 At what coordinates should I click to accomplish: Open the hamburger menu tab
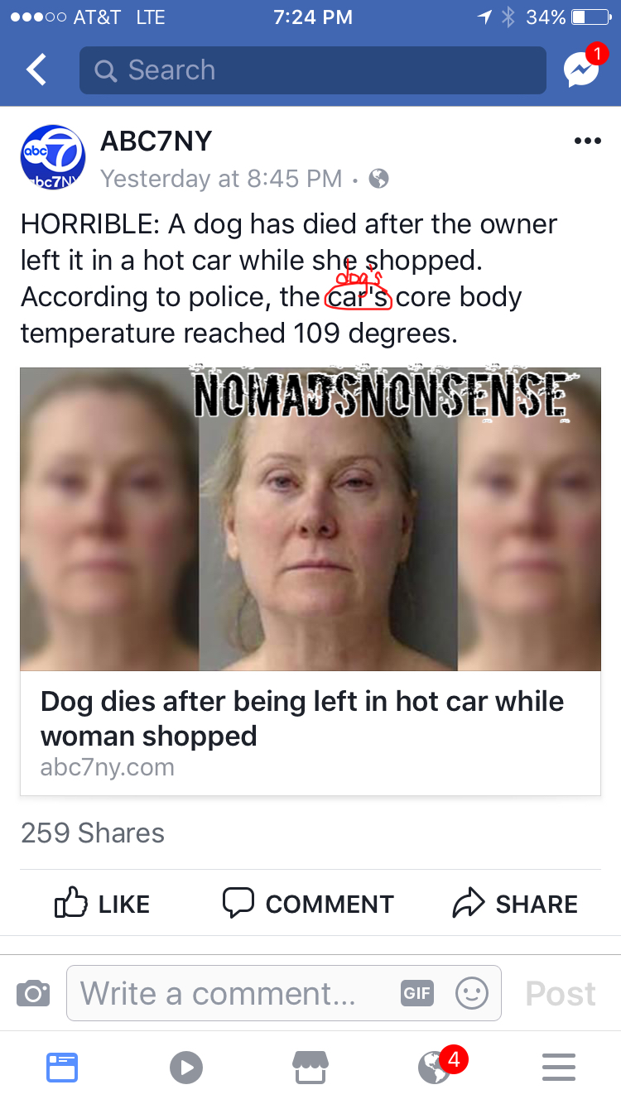[x=559, y=1067]
